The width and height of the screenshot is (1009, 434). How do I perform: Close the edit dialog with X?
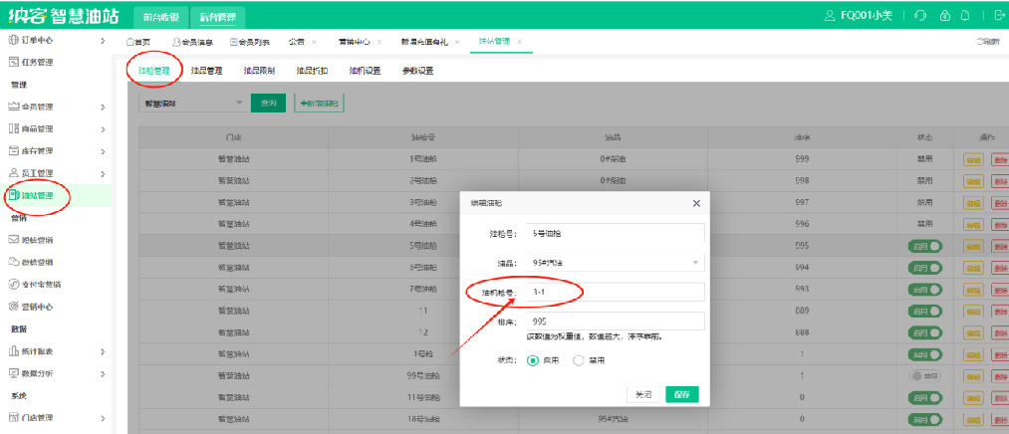coord(696,203)
